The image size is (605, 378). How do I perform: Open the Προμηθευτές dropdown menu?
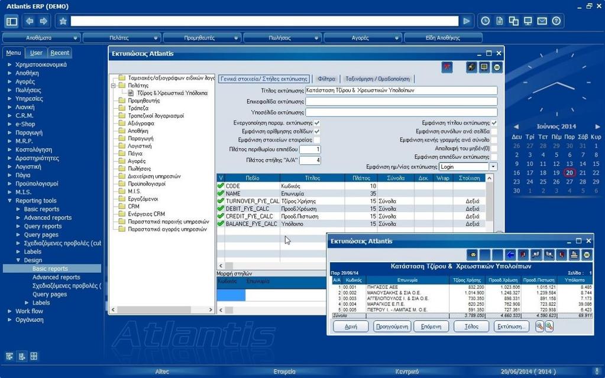click(x=202, y=38)
